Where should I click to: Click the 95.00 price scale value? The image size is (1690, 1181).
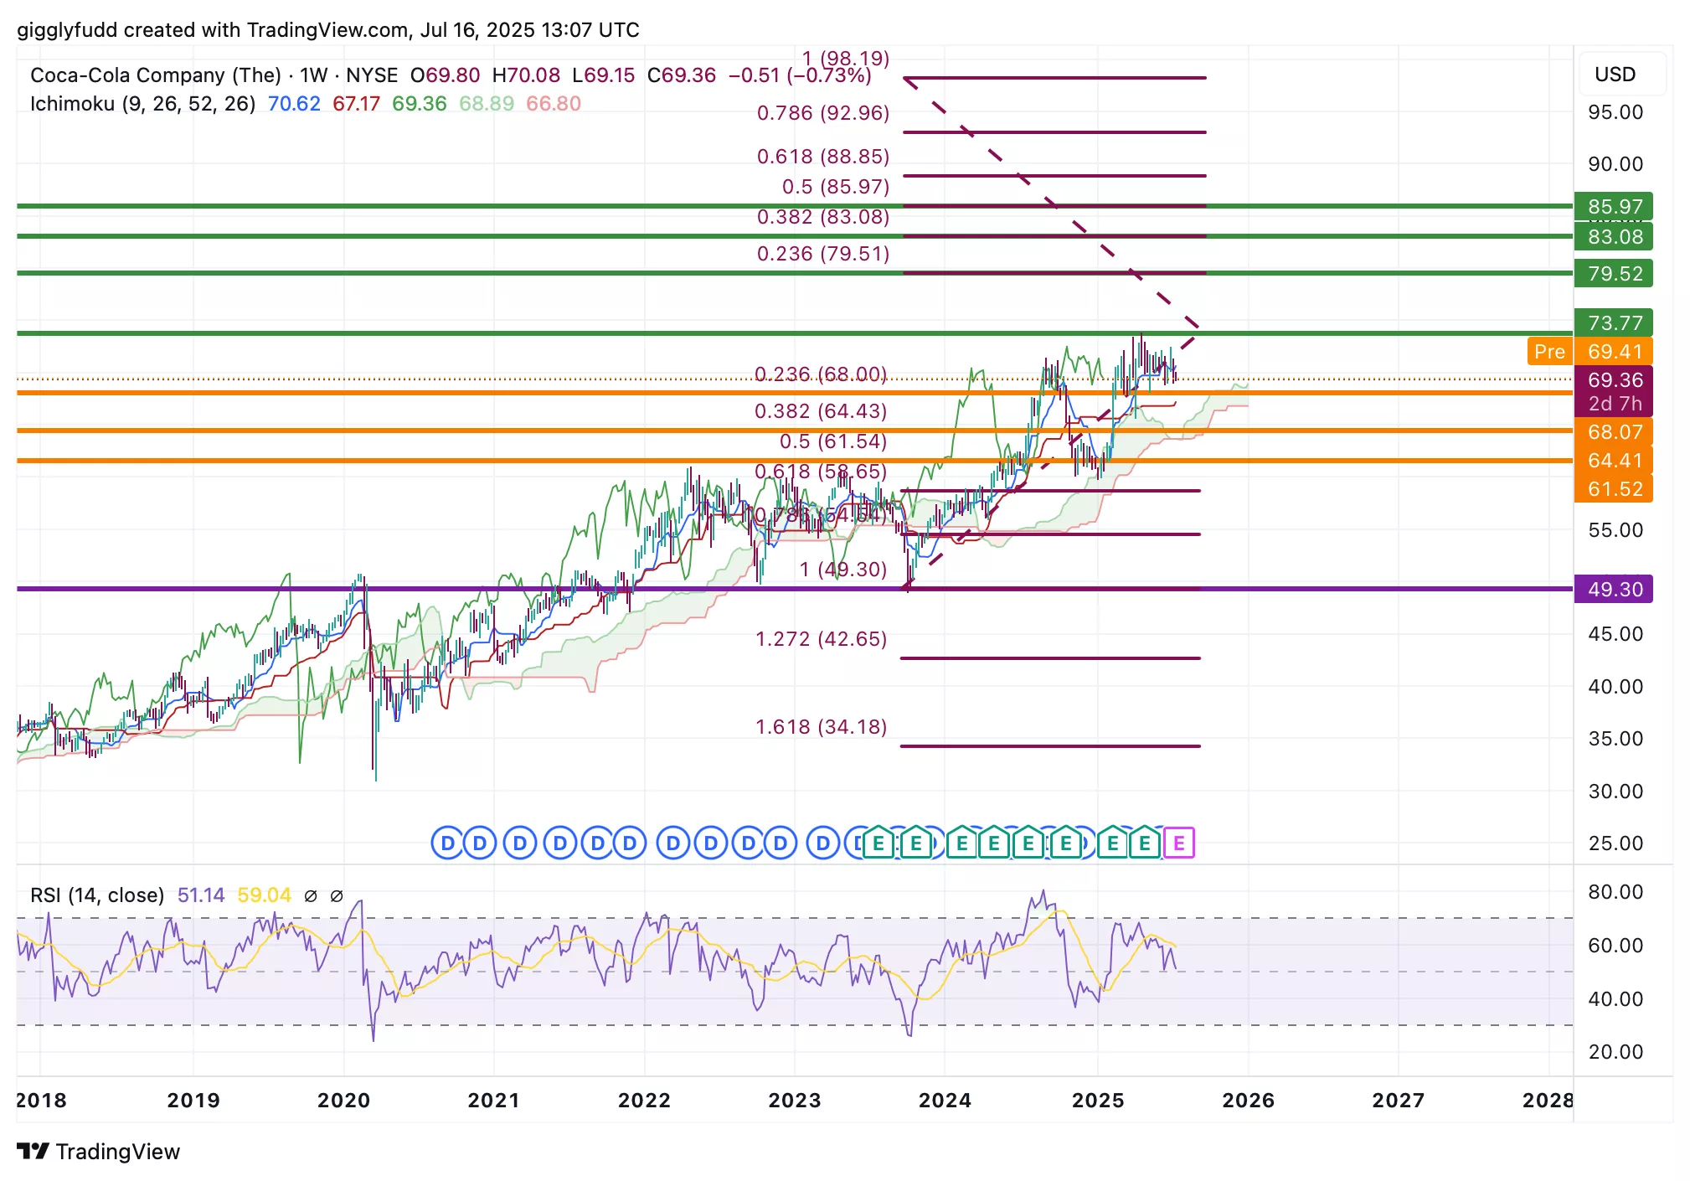tap(1615, 112)
